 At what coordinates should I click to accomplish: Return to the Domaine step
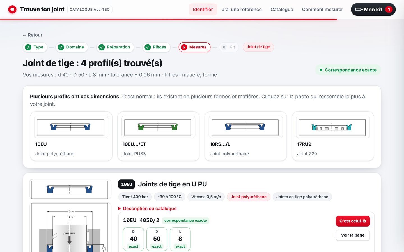point(72,47)
